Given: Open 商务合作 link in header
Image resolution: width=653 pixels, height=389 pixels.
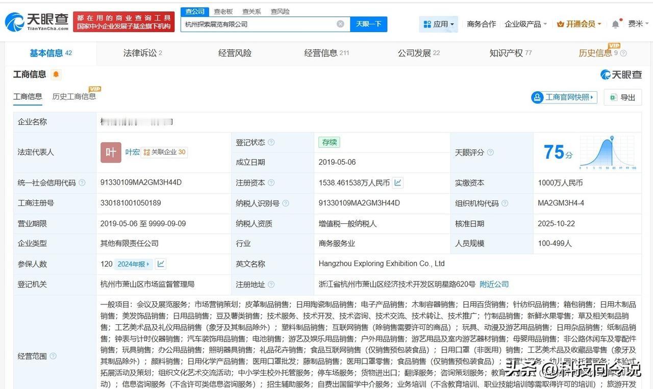Looking at the screenshot, I should tap(481, 24).
